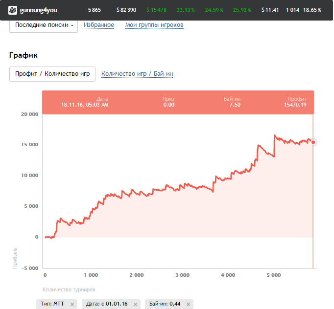
Task: Click the $11.41 average value in header
Action: coord(270,10)
